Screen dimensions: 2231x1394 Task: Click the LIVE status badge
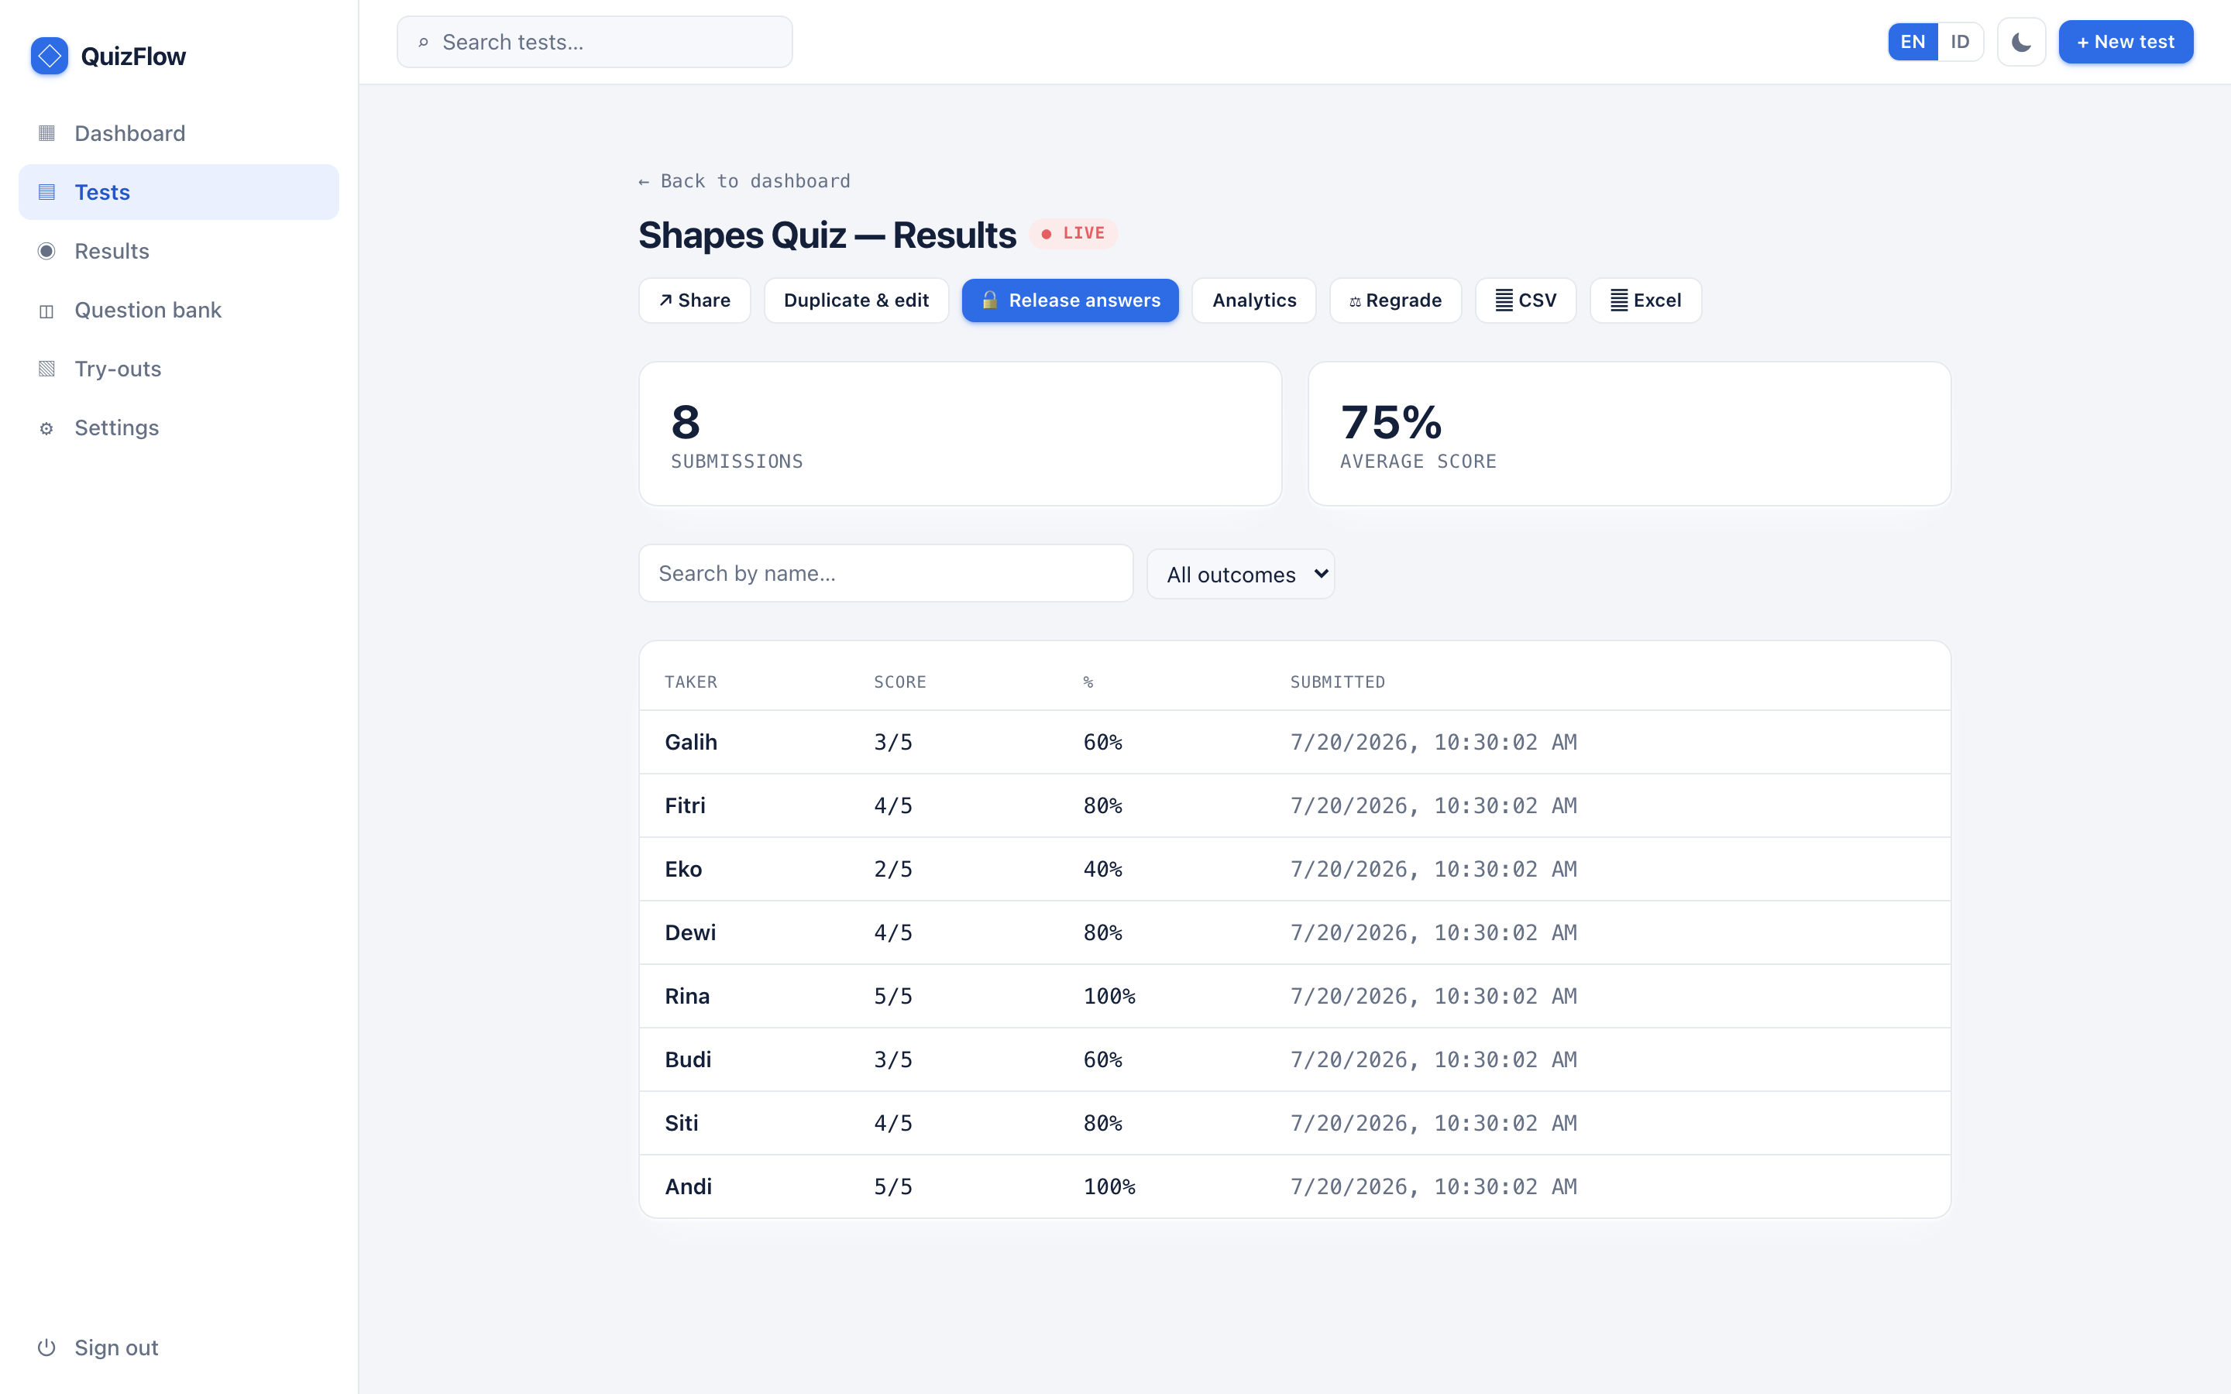pos(1073,233)
